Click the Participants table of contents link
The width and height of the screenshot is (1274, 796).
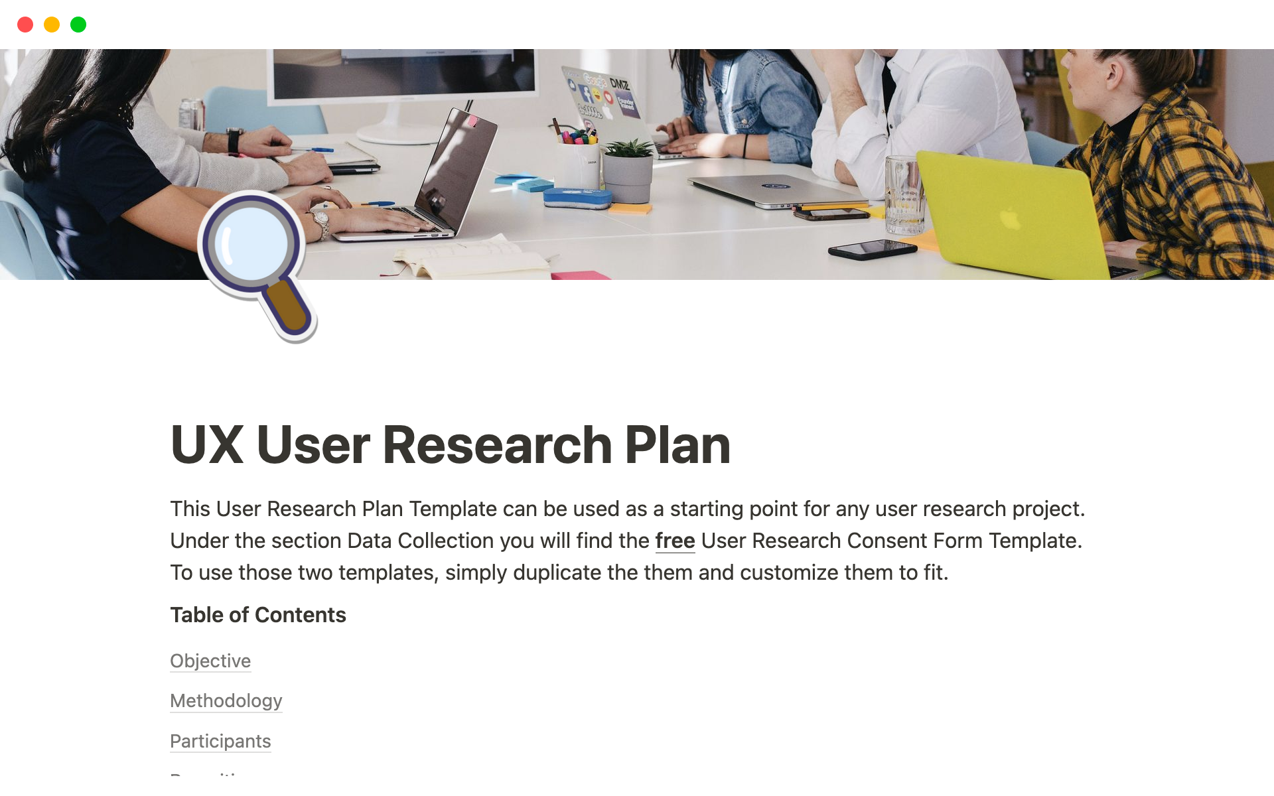219,741
